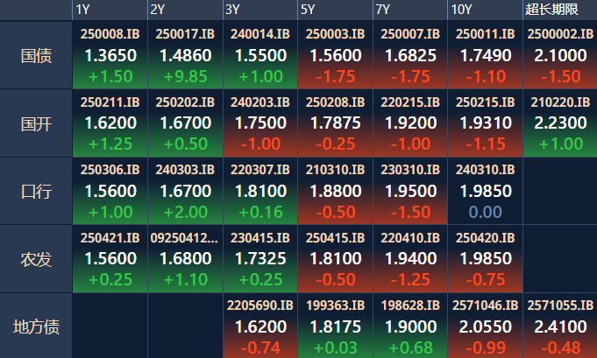Select the 国债 row header
Image resolution: width=597 pixels, height=358 pixels.
coord(36,56)
